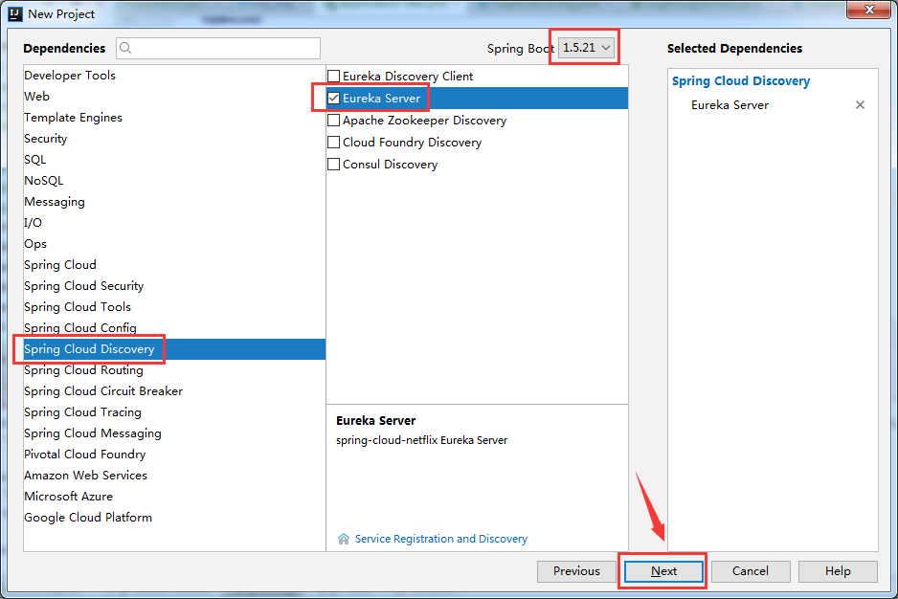Tick Apache Zookeeper Discovery checkbox
This screenshot has height=599, width=898.
[x=333, y=121]
